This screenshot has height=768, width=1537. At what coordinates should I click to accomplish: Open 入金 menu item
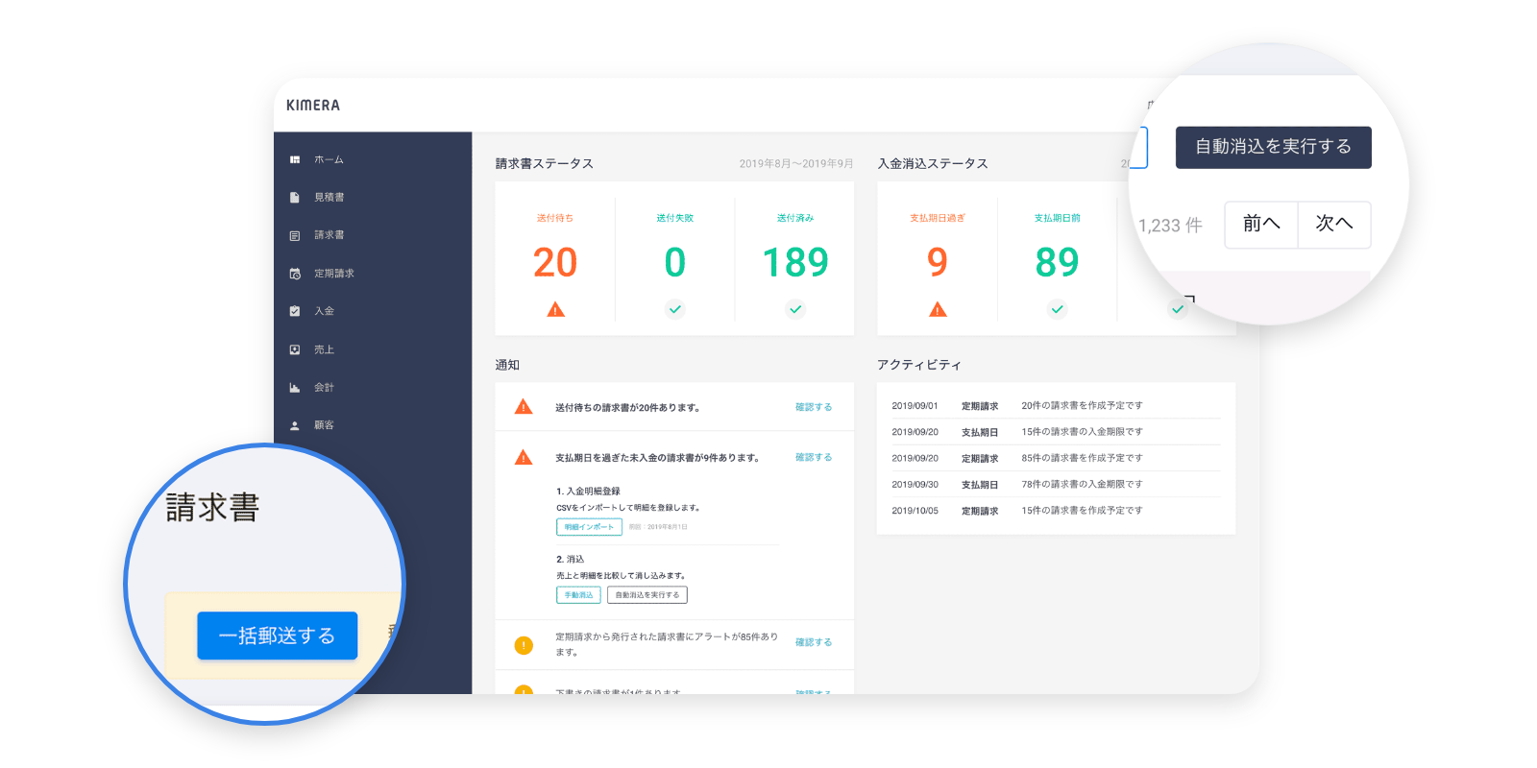(324, 311)
